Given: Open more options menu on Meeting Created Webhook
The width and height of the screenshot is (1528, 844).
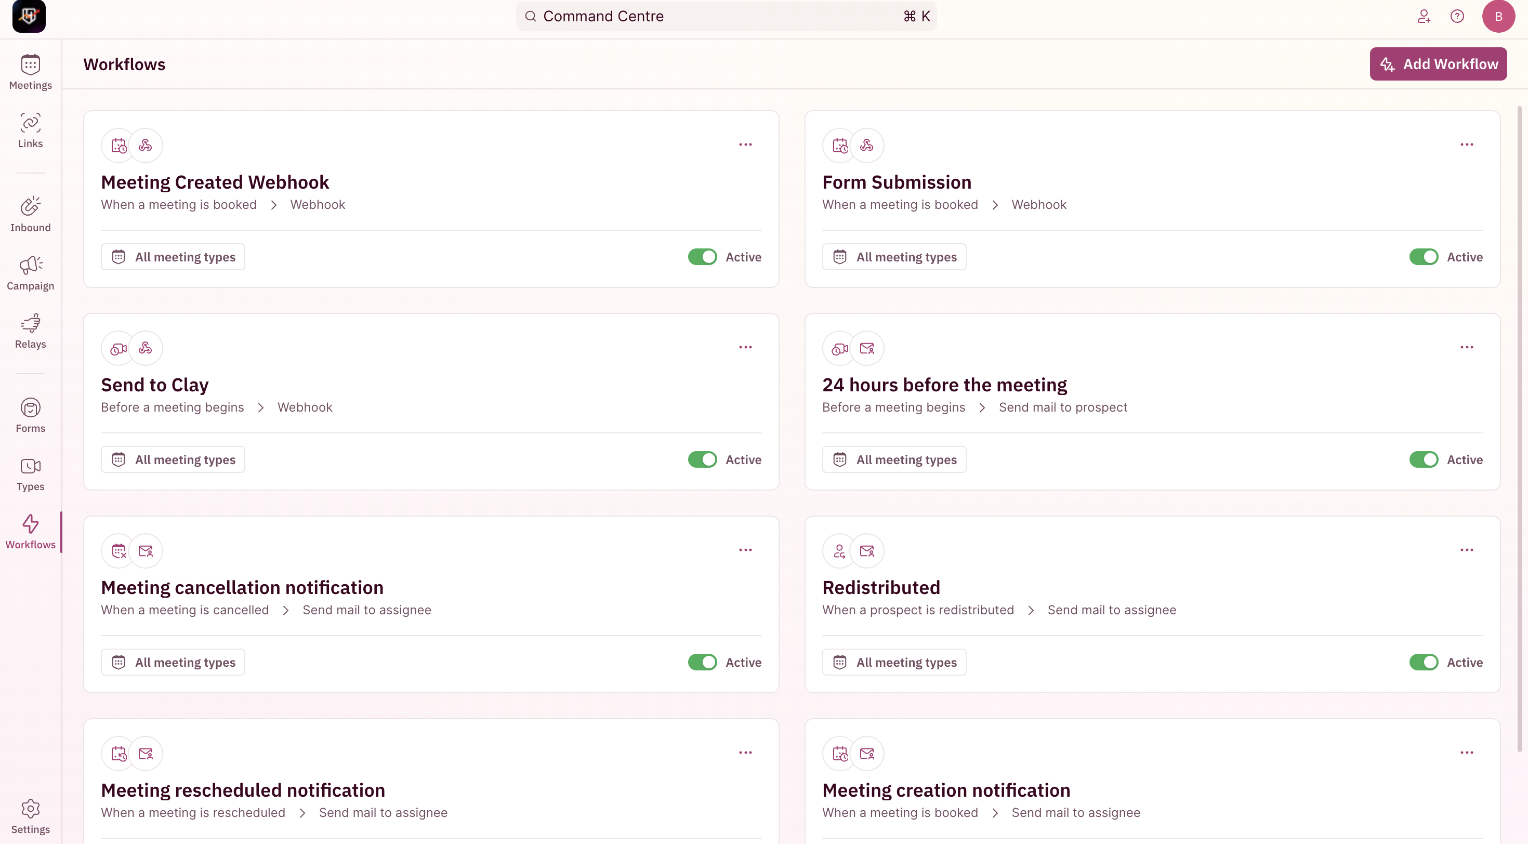Looking at the screenshot, I should [745, 144].
